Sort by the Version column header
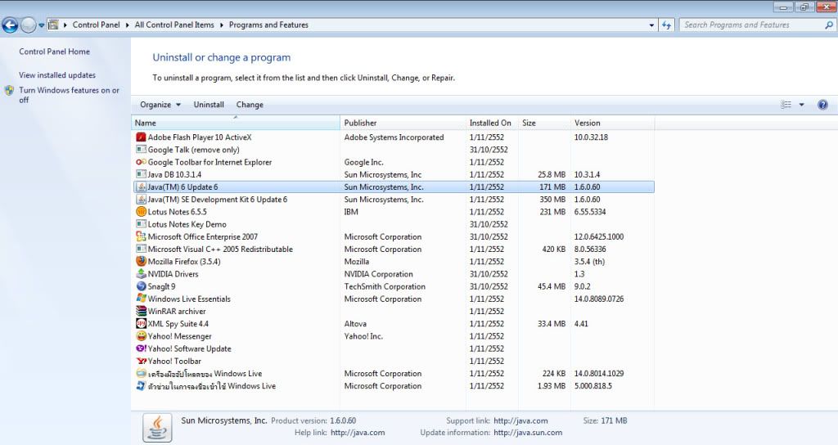The width and height of the screenshot is (838, 445). coord(612,123)
